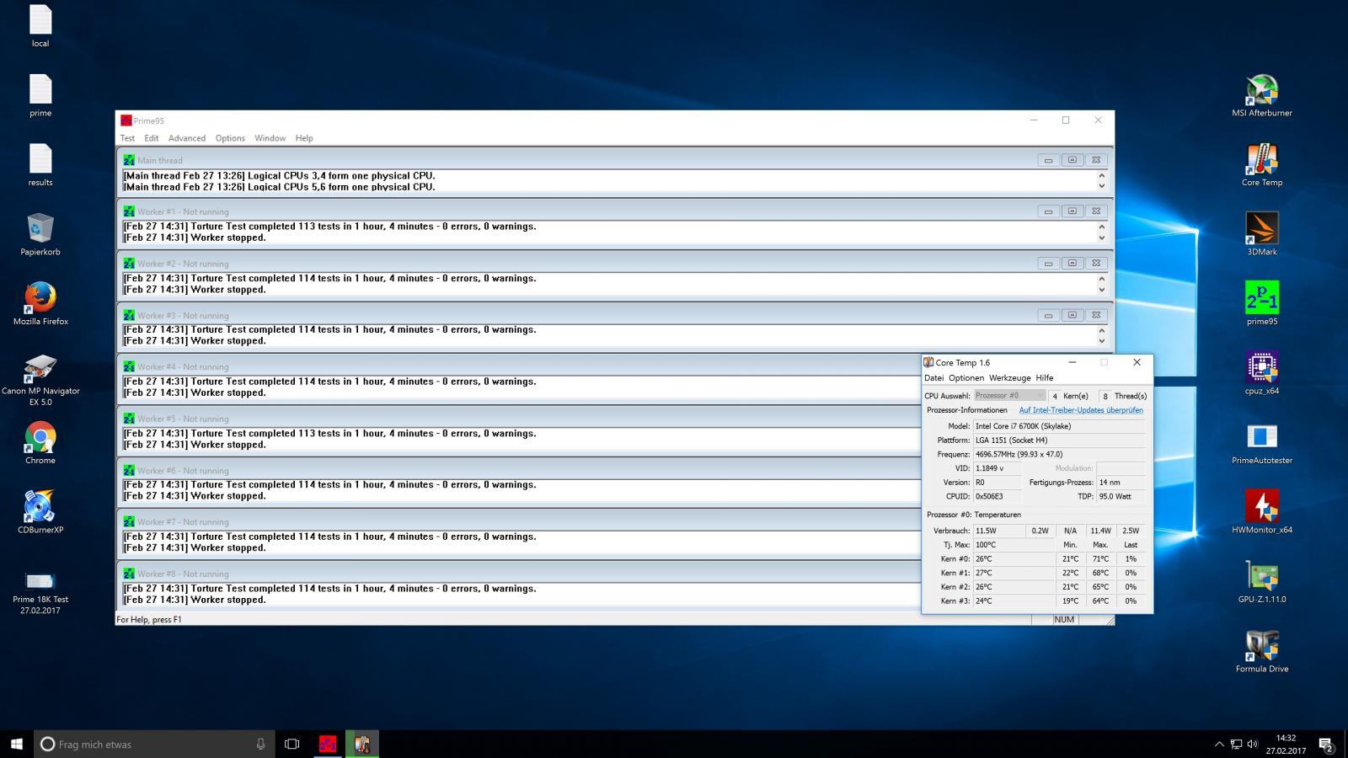The image size is (1348, 758).
Task: Launch HWMonitor_x64 from desktop
Action: 1261,511
